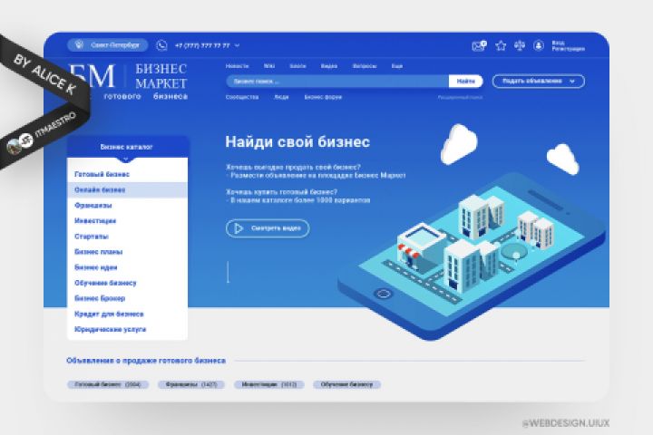Click the Обучение бизнесу filter tag
This screenshot has width=653, height=435.
tap(346, 384)
